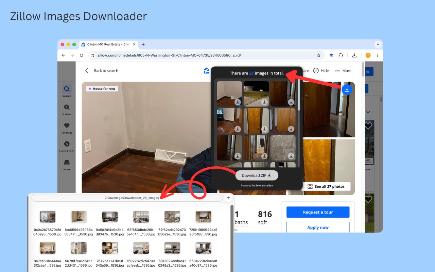Viewport: 435px width, 272px height.
Task: Download the TV room thumbnail image
Action: (x=238, y=129)
